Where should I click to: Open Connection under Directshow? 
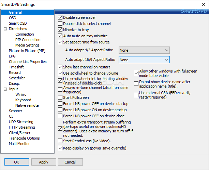25,34
